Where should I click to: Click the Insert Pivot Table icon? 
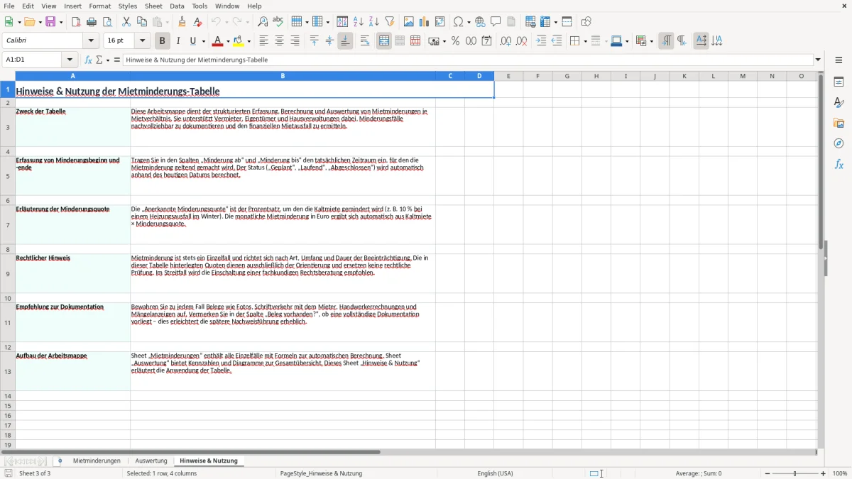(440, 22)
